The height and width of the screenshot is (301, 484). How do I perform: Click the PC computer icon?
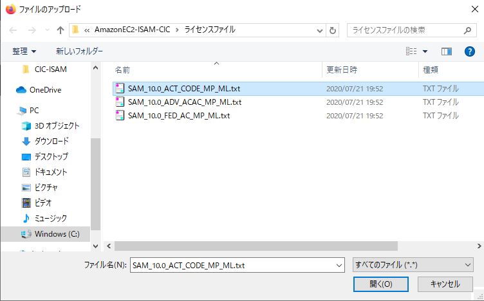click(23, 111)
